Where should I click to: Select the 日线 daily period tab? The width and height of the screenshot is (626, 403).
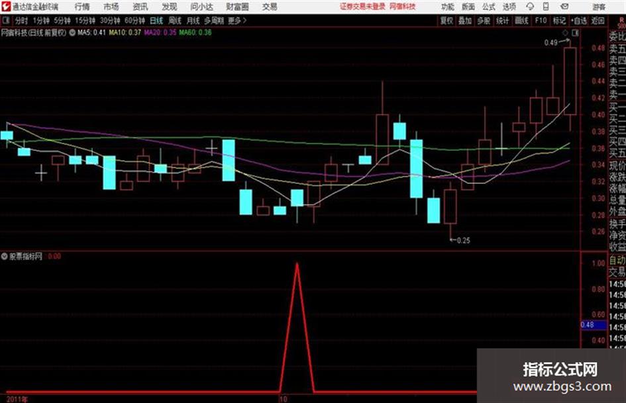tap(156, 21)
